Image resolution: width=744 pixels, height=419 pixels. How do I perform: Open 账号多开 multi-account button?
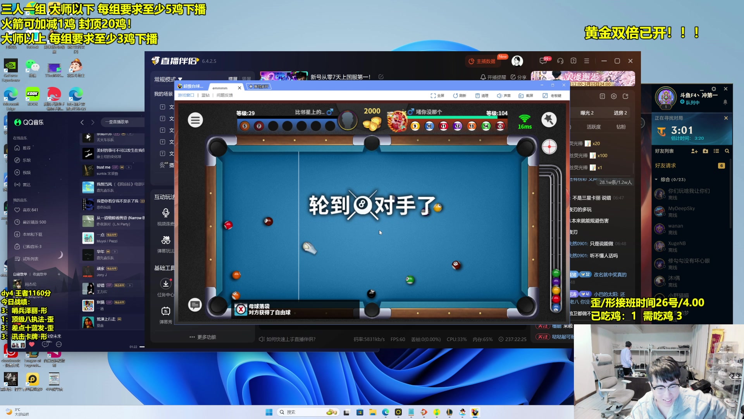258,87
